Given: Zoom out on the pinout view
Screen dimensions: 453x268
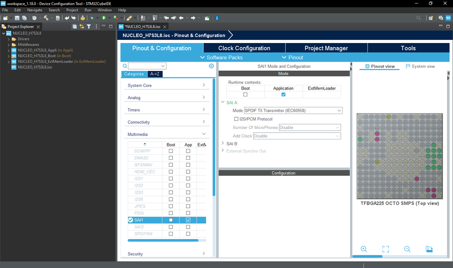Looking at the screenshot, I should 407,249.
